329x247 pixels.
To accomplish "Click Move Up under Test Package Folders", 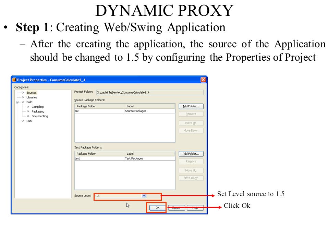I will [191, 170].
